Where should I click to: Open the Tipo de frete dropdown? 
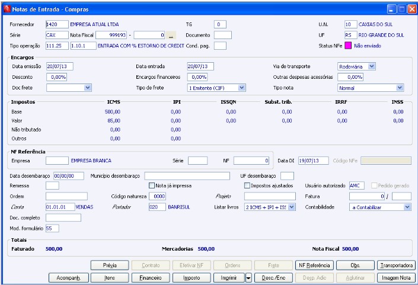point(241,88)
